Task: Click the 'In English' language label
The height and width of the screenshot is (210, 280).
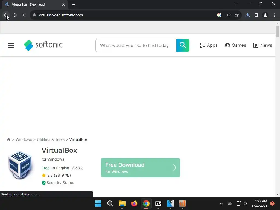Action: [x=60, y=168]
